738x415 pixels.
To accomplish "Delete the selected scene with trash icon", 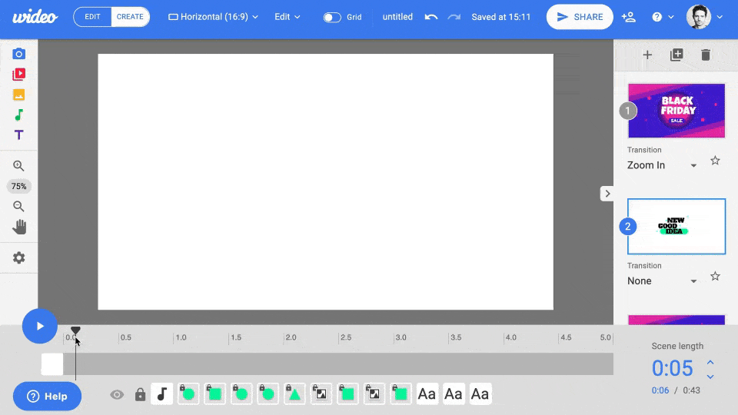I will click(x=705, y=55).
